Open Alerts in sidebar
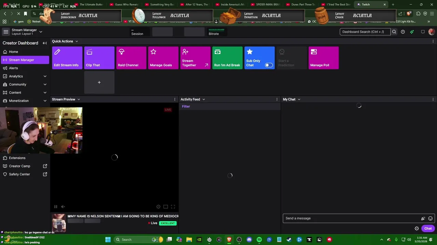The width and height of the screenshot is (437, 245). tap(25, 68)
